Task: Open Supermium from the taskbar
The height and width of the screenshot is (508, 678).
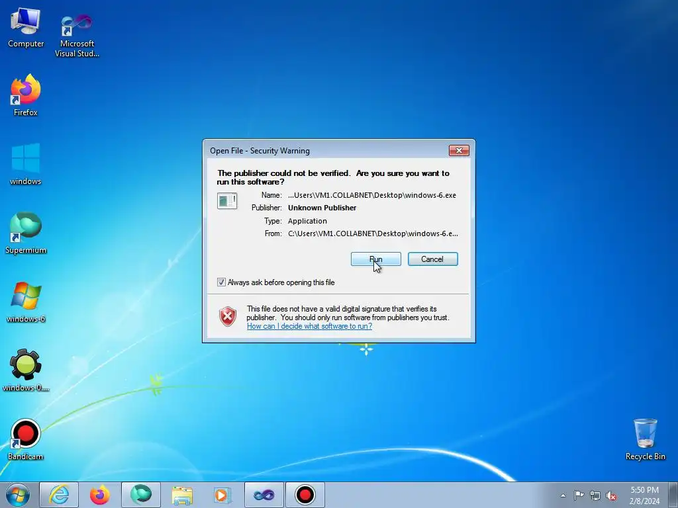Action: click(141, 495)
